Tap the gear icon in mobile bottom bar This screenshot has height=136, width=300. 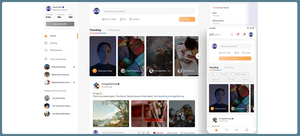247,130
